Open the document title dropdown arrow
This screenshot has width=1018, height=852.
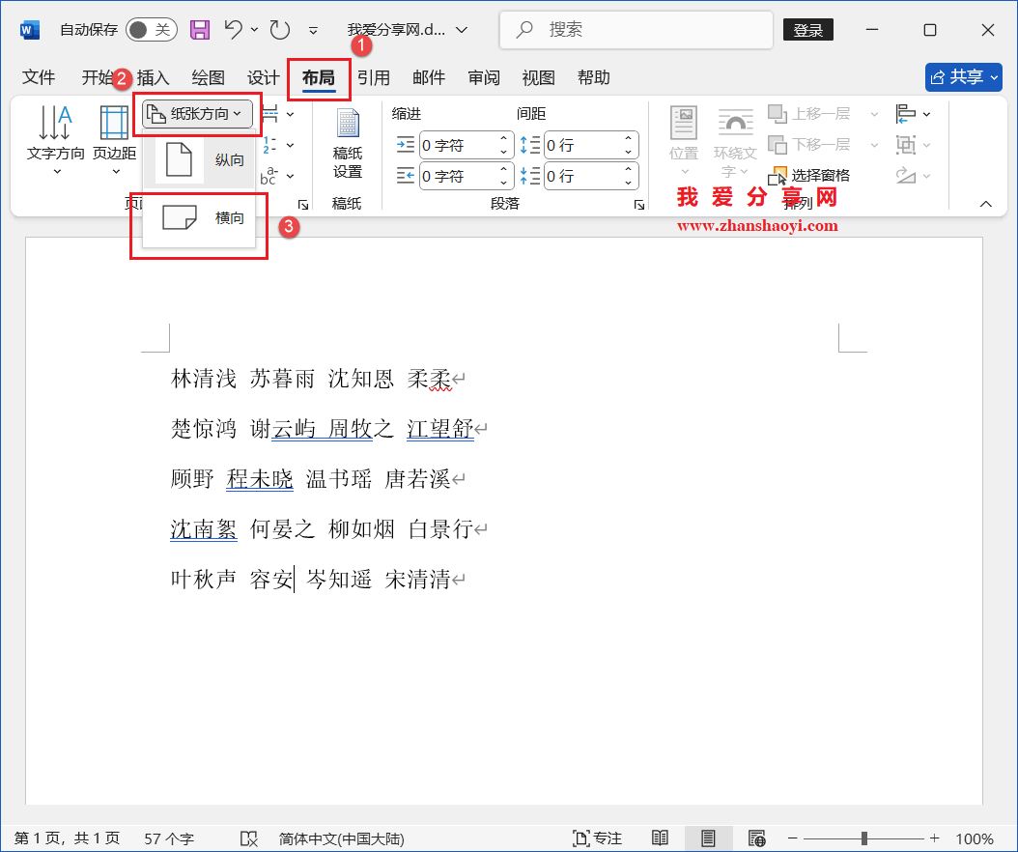[462, 30]
